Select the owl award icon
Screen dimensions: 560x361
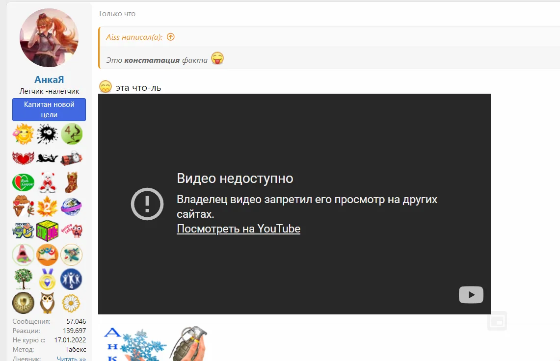pos(47,303)
